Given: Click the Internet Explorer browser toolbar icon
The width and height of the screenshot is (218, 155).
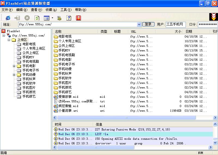Looking at the screenshot, I should point(8,18).
